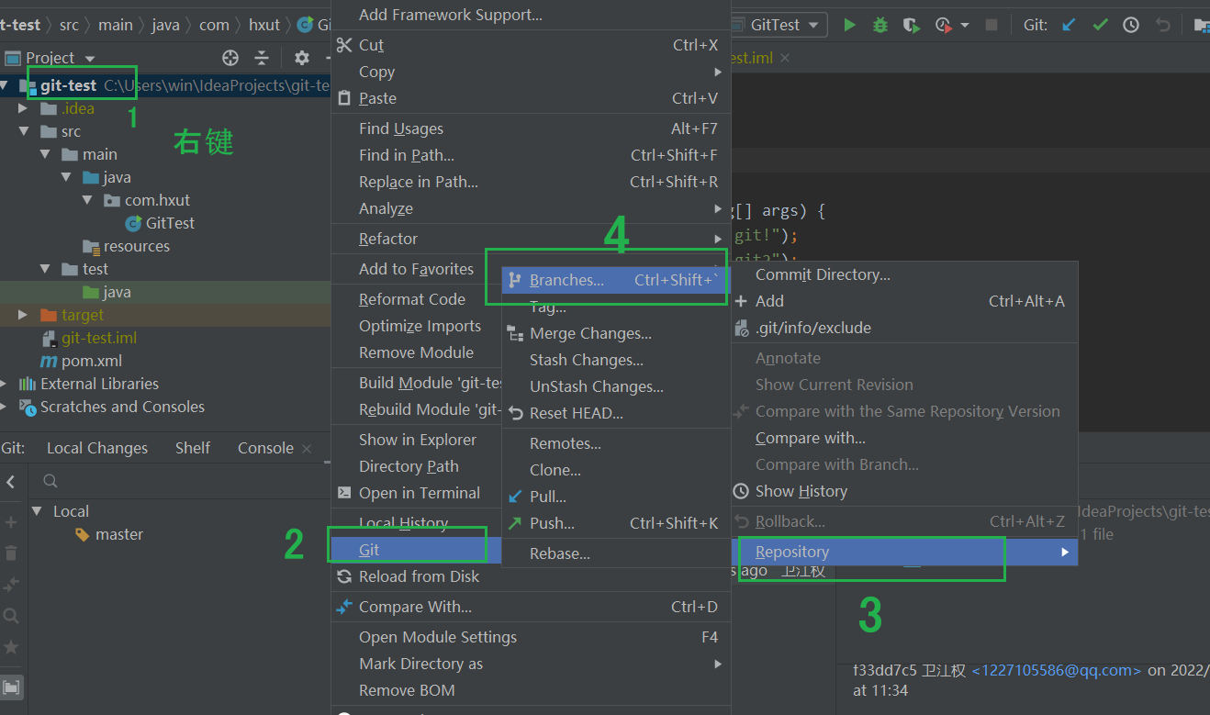Screen dimensions: 1210x715
Task: Start debugging with the green bug icon
Action: pyautogui.click(x=880, y=26)
